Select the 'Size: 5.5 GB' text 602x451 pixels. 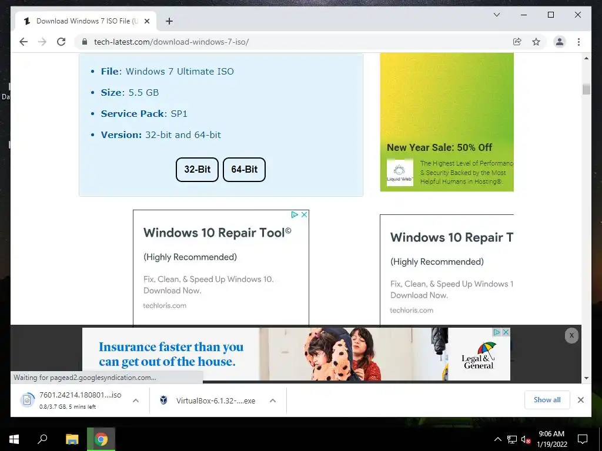click(x=130, y=92)
